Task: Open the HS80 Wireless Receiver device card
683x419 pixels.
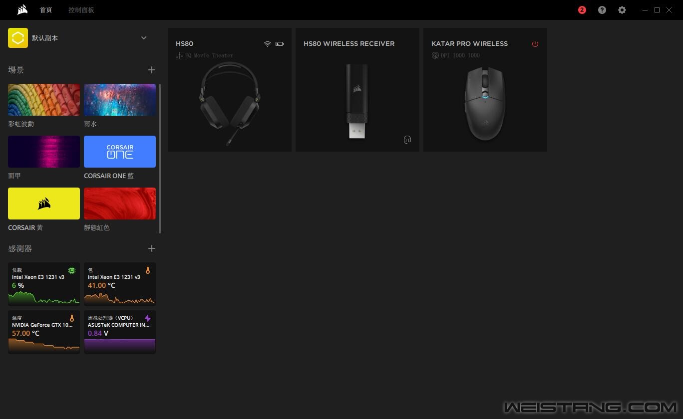Action: [x=357, y=90]
